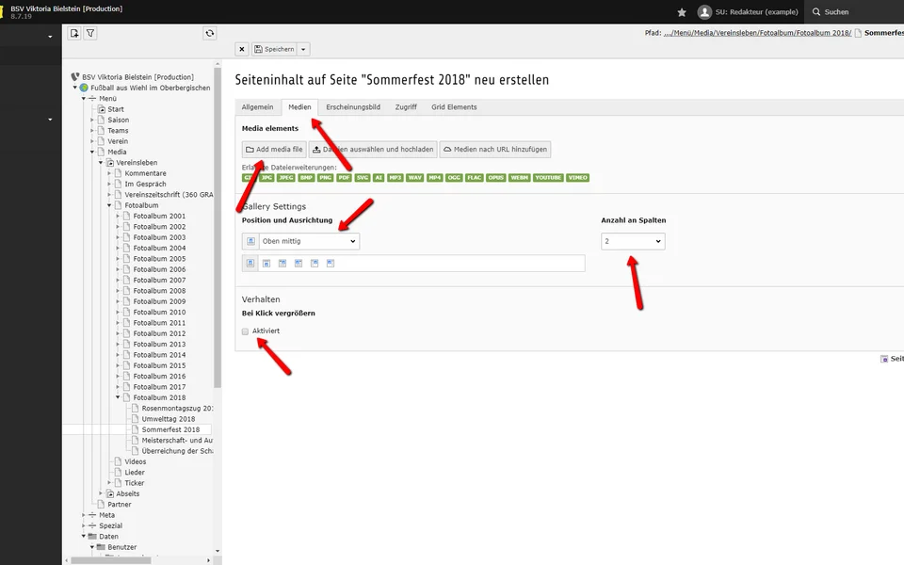The image size is (904, 565).
Task: Click the last image position icon in row
Action: 331,264
